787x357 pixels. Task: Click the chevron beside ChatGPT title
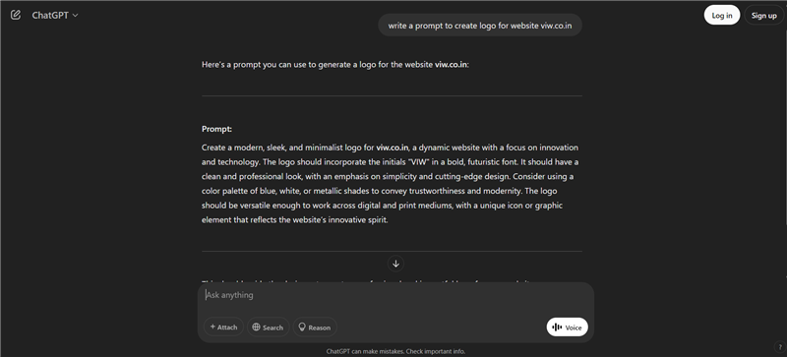coord(76,16)
